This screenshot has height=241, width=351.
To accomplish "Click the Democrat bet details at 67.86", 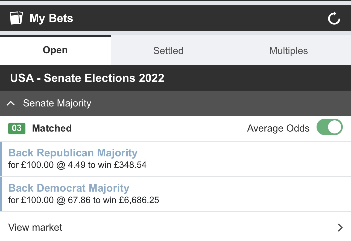I will (84, 200).
